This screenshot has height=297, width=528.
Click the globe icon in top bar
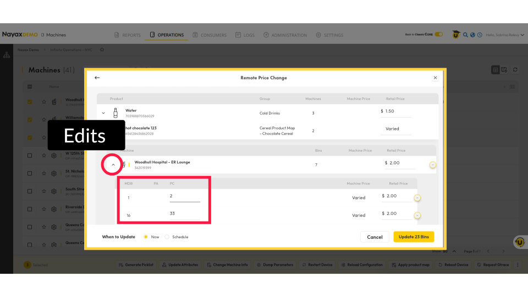(472, 35)
